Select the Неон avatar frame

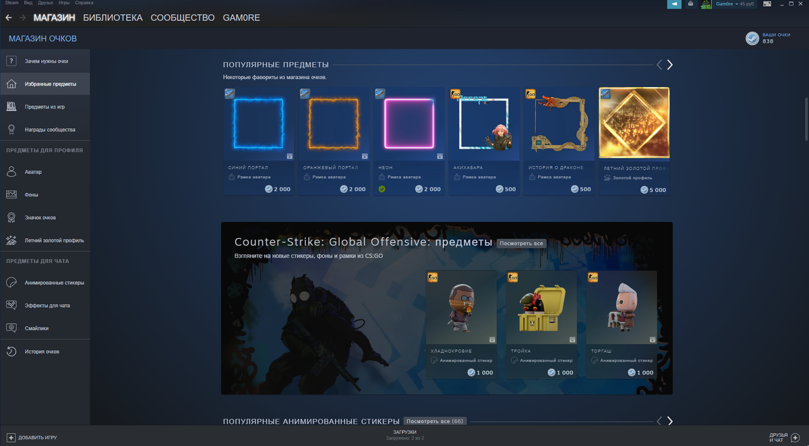(409, 142)
